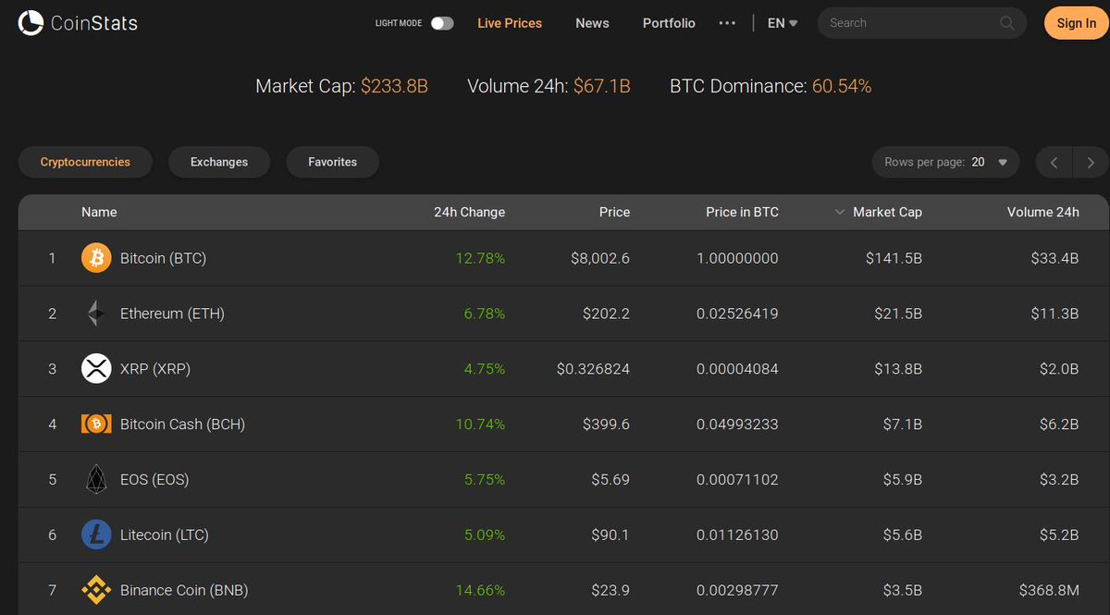Go to previous page arrow
The image size is (1110, 615).
point(1054,163)
